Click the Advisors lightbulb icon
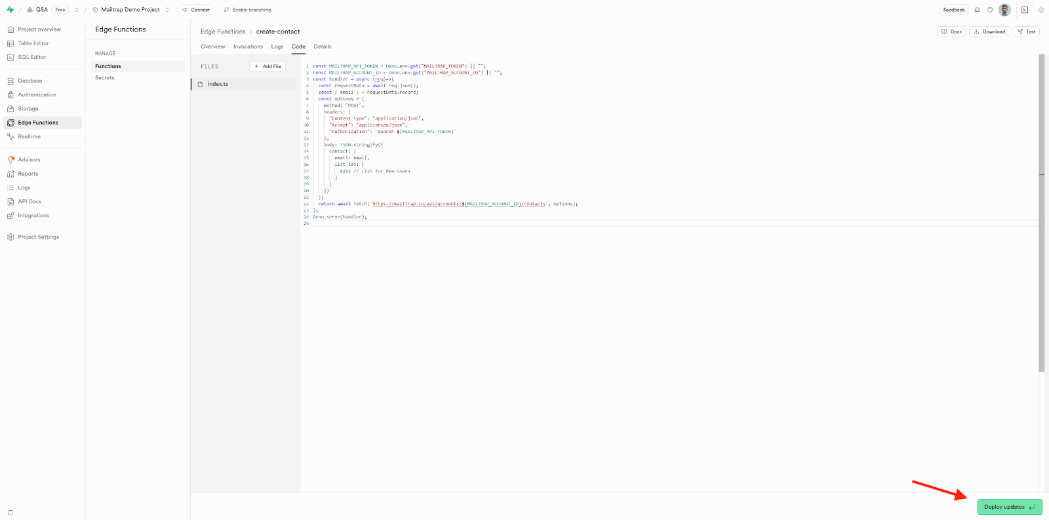The width and height of the screenshot is (1049, 520). click(10, 159)
